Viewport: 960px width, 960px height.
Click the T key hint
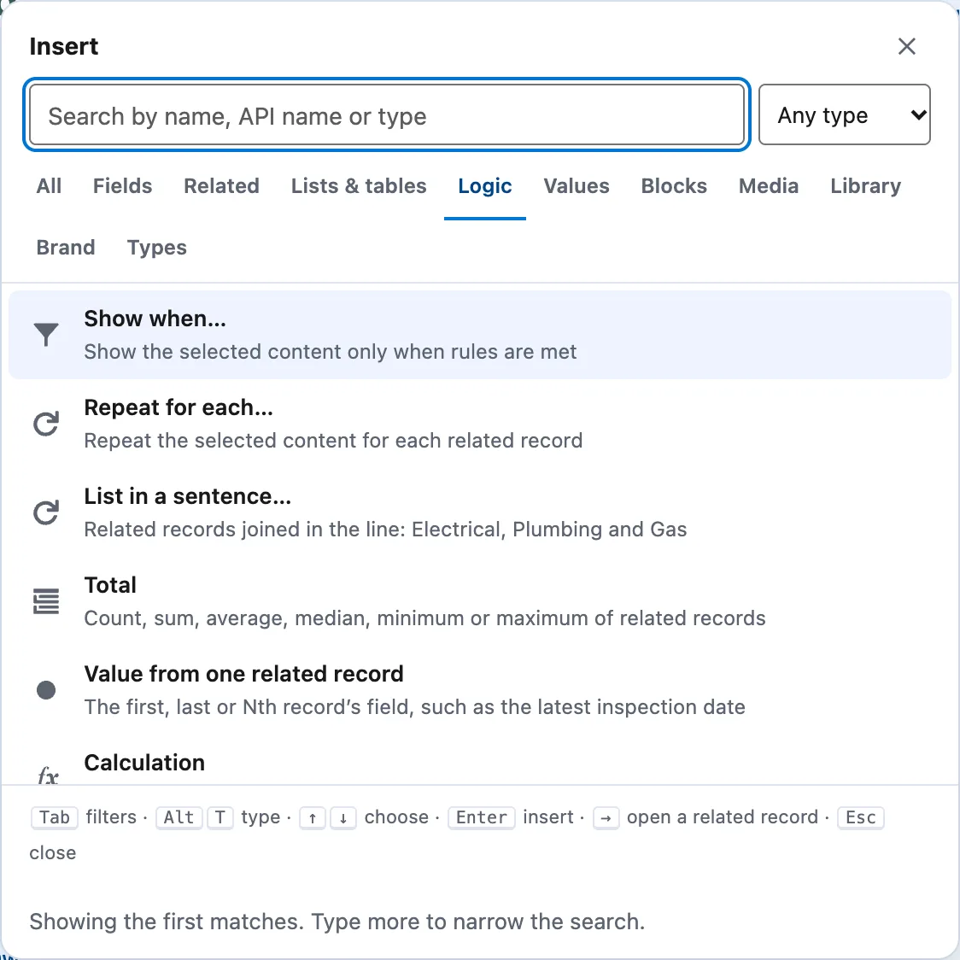[220, 817]
